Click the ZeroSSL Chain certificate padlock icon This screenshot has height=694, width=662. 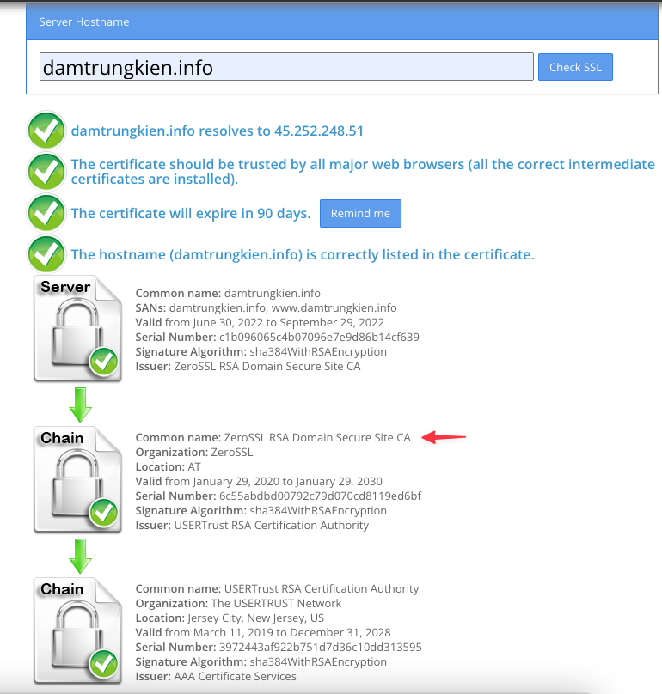point(78,480)
